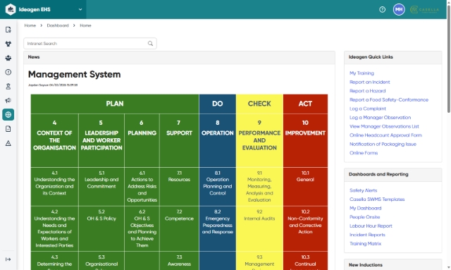Open the worker badge sidebar icon
451x270 pixels.
(x=8, y=86)
